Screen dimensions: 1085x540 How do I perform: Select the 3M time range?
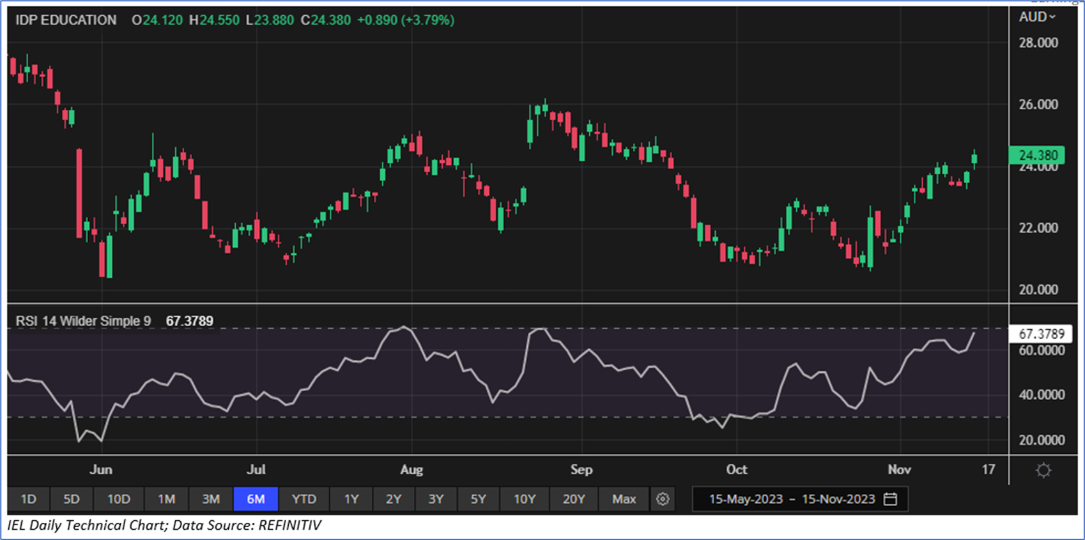pos(211,499)
